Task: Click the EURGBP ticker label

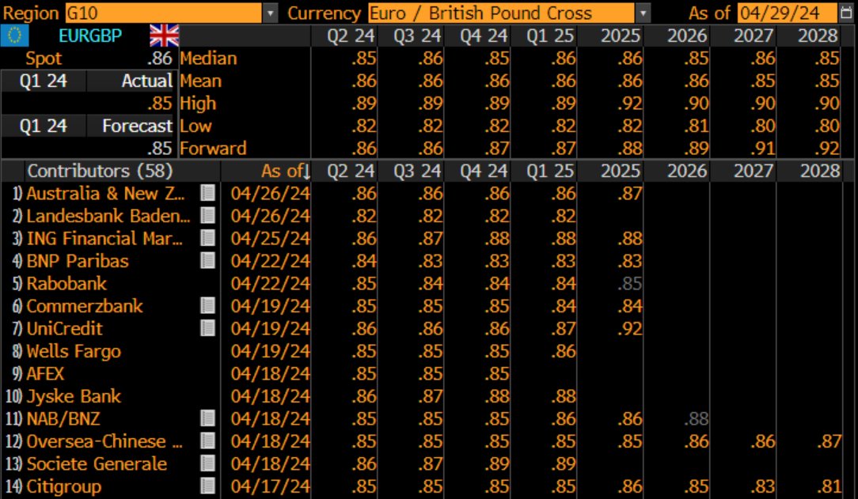Action: pyautogui.click(x=89, y=36)
